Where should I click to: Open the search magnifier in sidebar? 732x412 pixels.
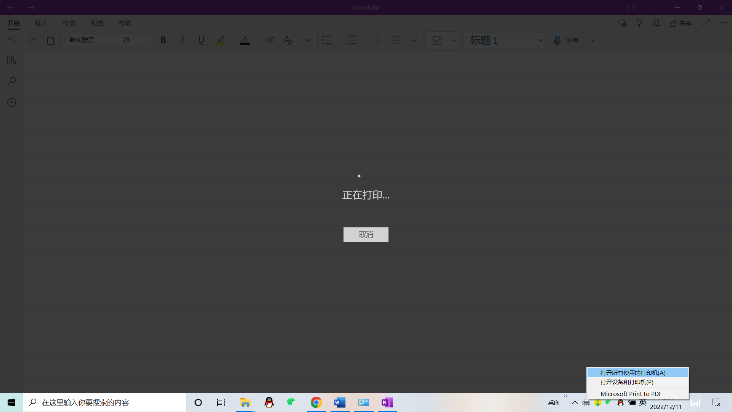pos(11,81)
